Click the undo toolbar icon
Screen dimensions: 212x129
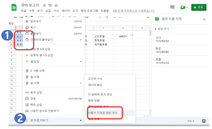15,17
